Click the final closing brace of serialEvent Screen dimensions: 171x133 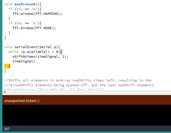point(5,71)
